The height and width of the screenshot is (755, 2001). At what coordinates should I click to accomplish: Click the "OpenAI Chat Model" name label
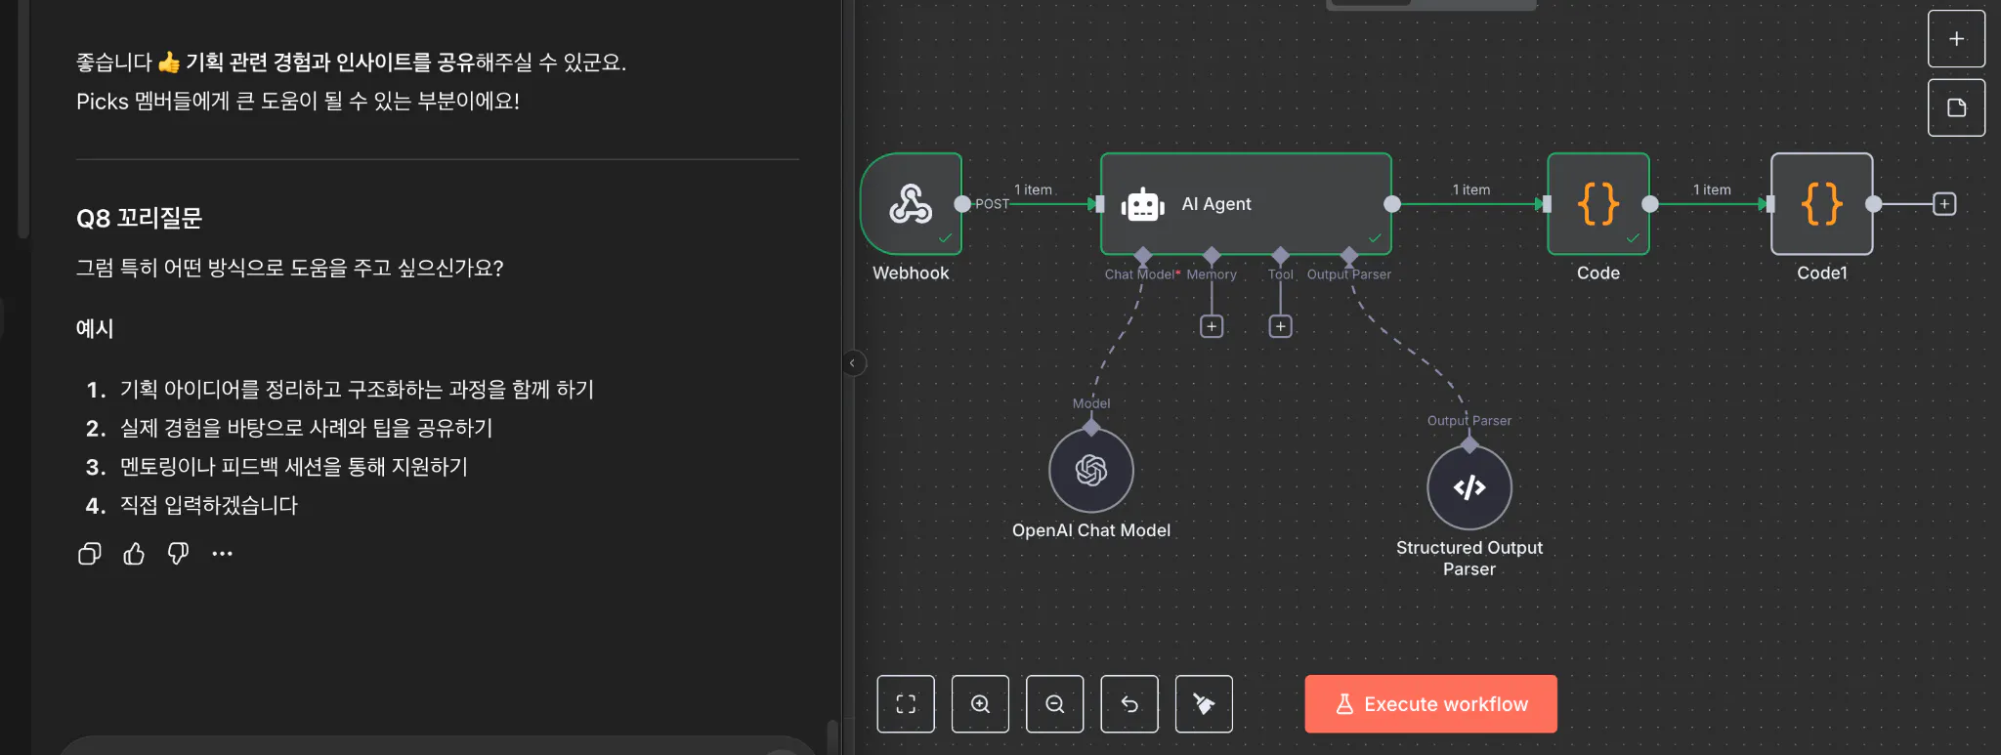(x=1091, y=530)
